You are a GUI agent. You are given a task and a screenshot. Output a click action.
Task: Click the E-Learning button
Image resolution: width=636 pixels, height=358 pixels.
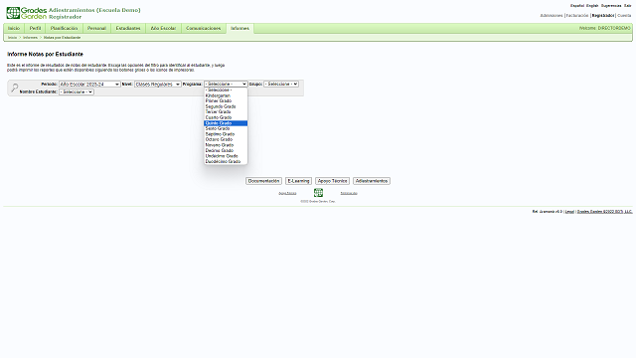click(x=298, y=181)
